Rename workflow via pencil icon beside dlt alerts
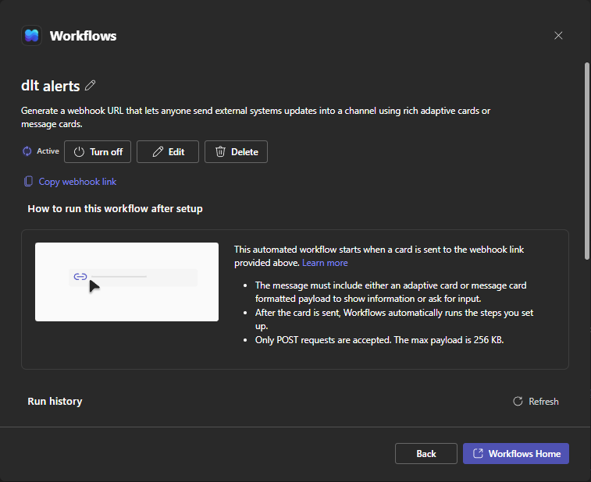The height and width of the screenshot is (482, 591). point(90,86)
